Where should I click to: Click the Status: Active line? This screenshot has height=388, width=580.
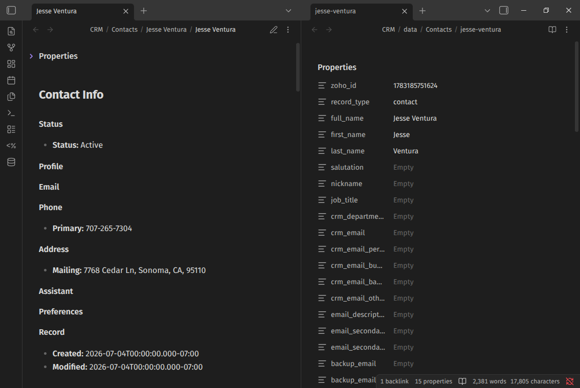(x=78, y=145)
